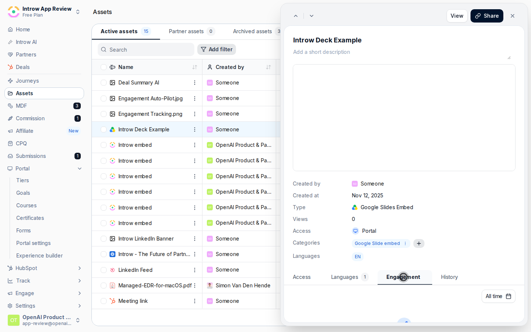
Task: Toggle select-all checkbox in table header
Action: (x=104, y=67)
